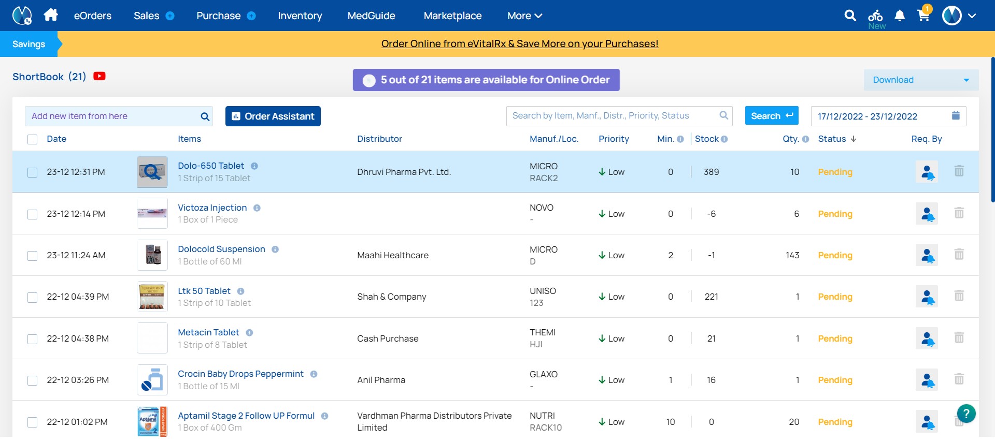The width and height of the screenshot is (995, 442).
Task: Expand the profile dropdown chevron
Action: (x=972, y=16)
